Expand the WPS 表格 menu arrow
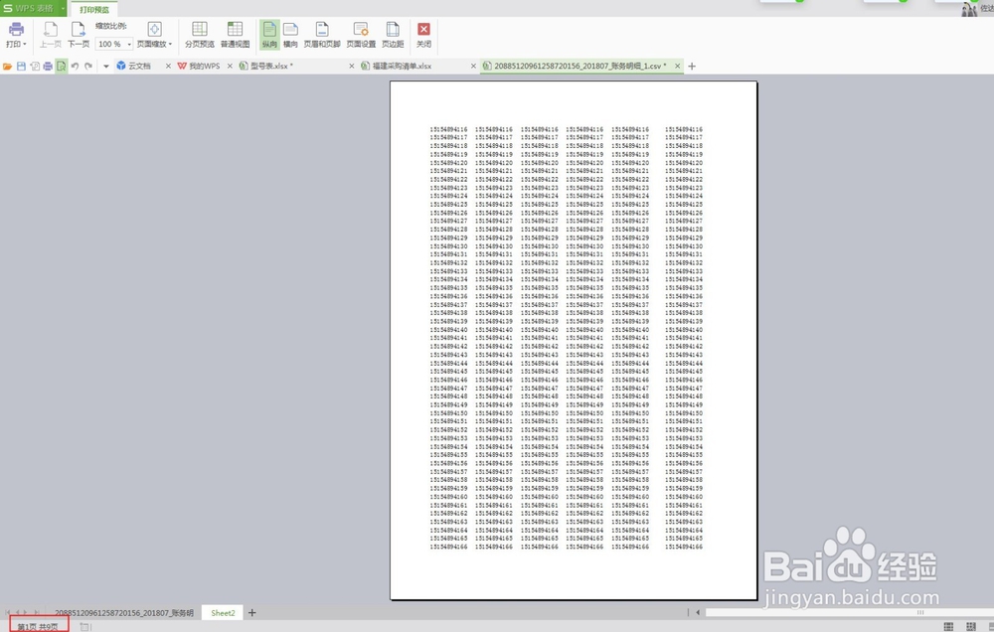994x632 pixels. pyautogui.click(x=63, y=8)
